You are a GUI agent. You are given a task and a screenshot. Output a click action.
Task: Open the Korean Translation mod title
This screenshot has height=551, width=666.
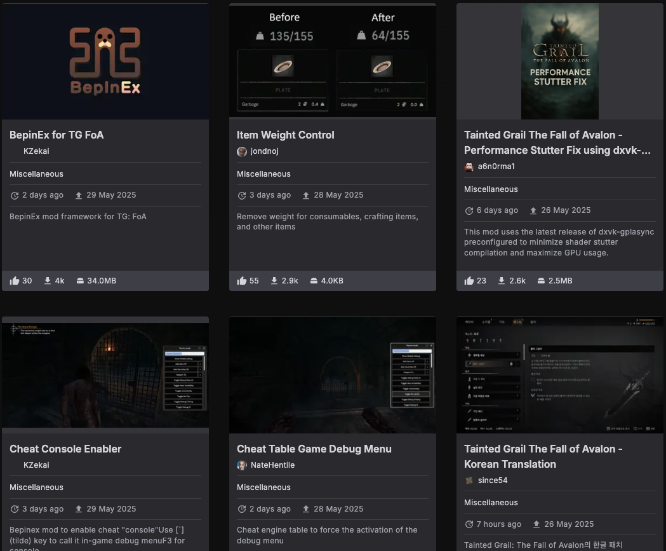(543, 456)
